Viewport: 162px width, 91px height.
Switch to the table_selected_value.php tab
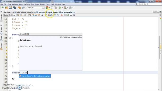click(x=25, y=12)
